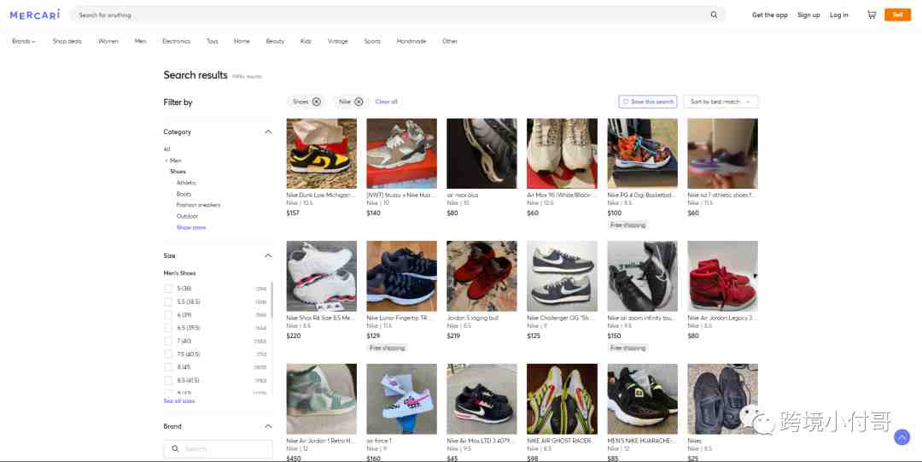
Task: Select the Fashion sneakers subcategory
Action: pyautogui.click(x=198, y=205)
